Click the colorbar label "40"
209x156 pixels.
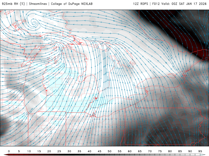(x=89, y=151)
